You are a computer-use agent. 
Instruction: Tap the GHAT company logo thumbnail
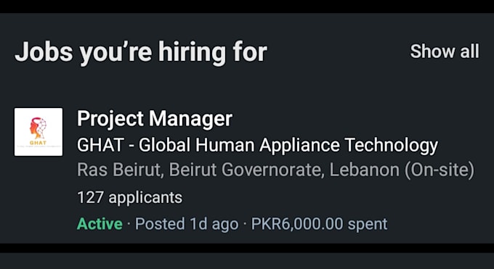point(39,132)
